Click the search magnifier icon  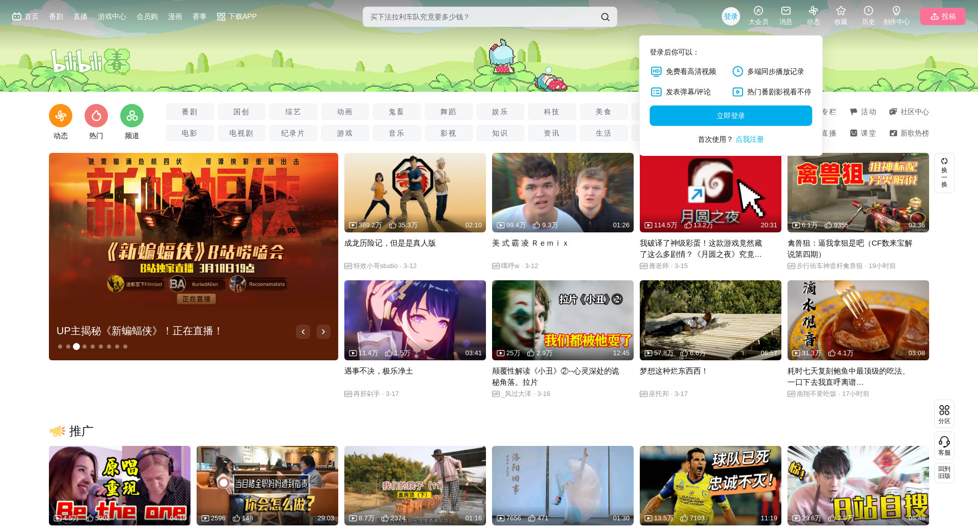click(x=605, y=17)
